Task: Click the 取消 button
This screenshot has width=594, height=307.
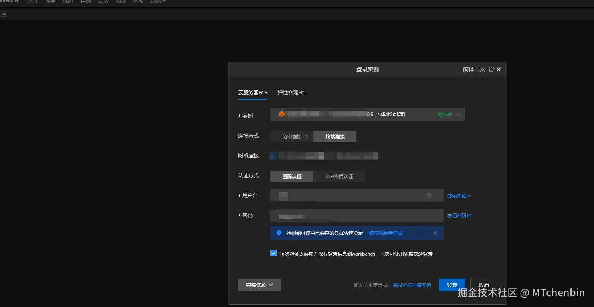Action: tap(484, 285)
